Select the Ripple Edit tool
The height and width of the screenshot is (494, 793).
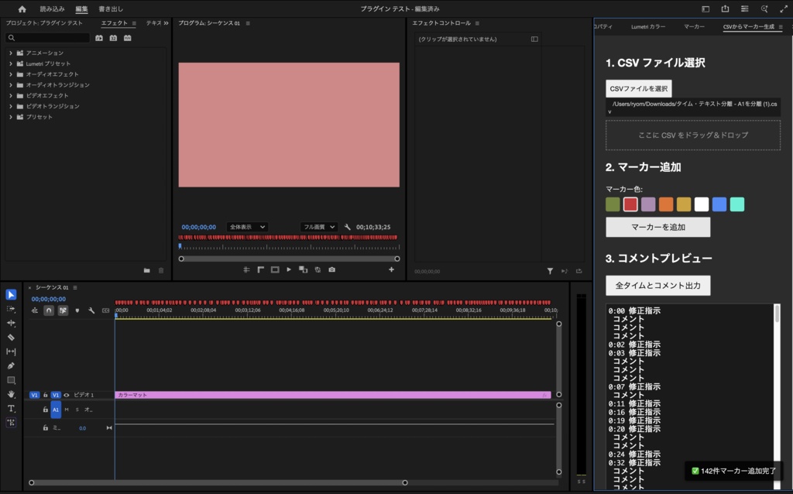11,323
